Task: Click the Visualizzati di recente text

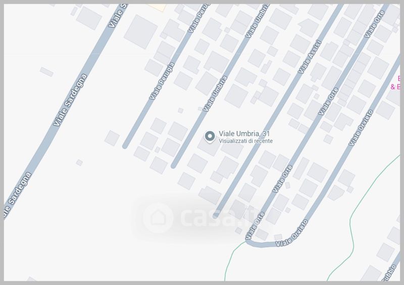Action: [x=245, y=141]
